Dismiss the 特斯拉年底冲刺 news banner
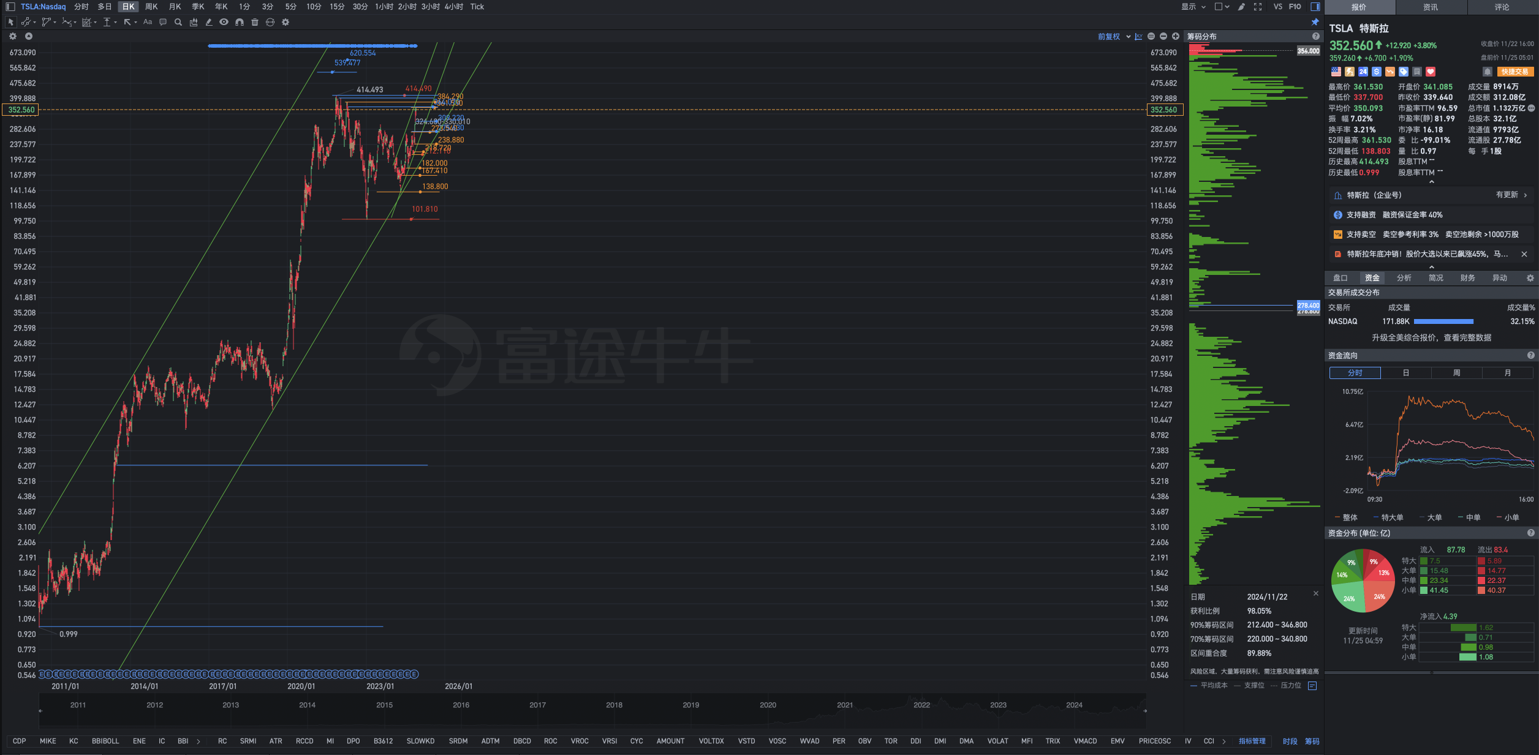The width and height of the screenshot is (1539, 755). pyautogui.click(x=1524, y=254)
